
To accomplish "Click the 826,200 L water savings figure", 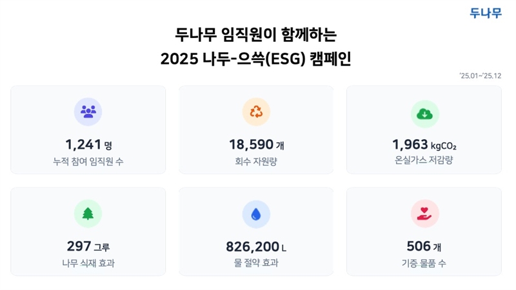I will [x=256, y=246].
